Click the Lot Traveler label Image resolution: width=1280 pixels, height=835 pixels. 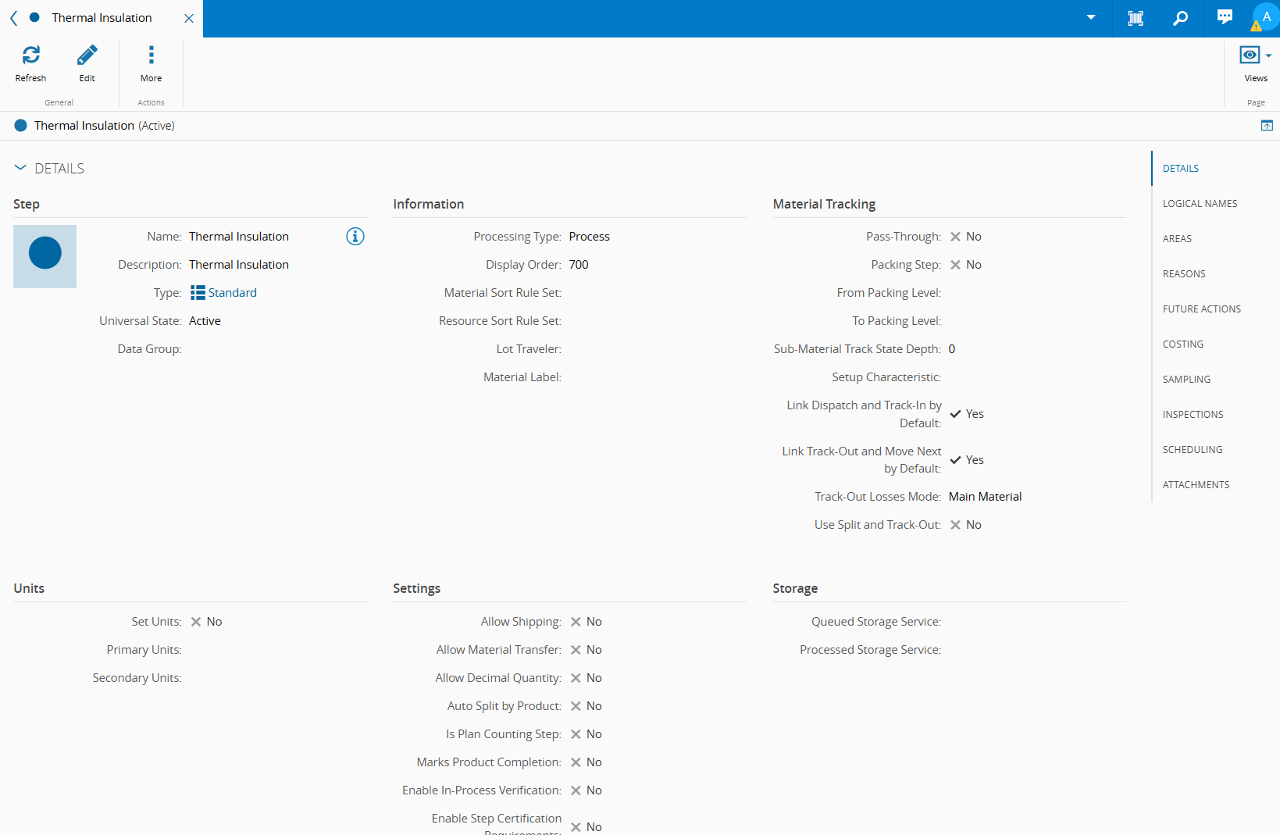529,349
